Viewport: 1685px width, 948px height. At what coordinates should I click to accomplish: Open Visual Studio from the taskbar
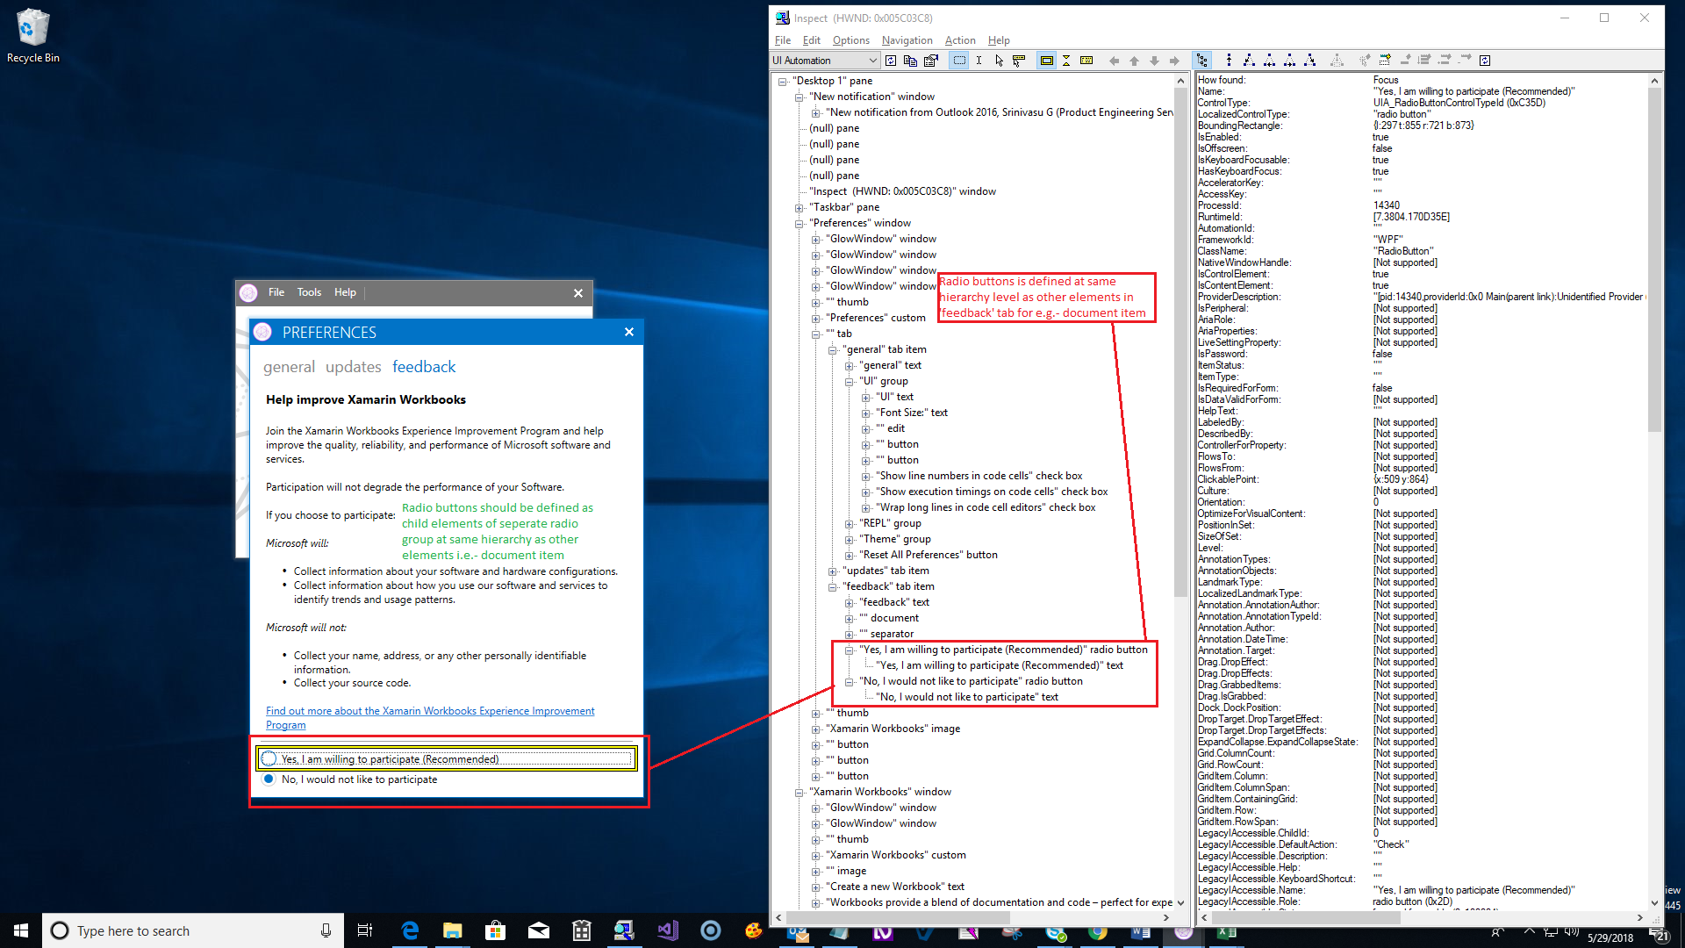(667, 930)
